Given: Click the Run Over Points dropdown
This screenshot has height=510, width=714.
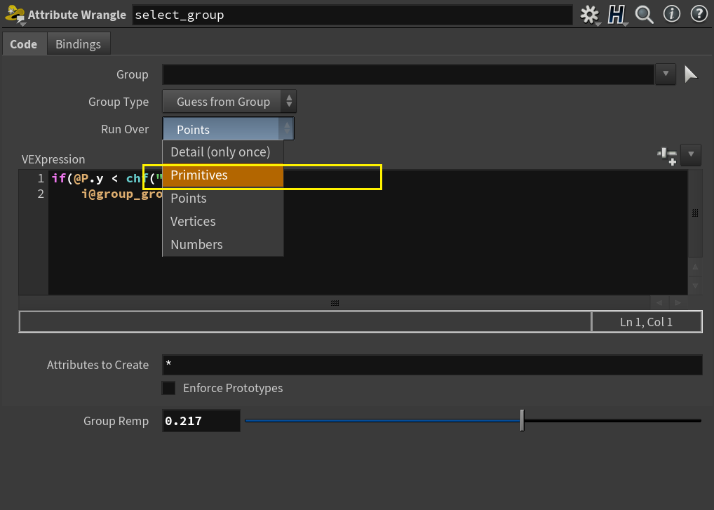Looking at the screenshot, I should (x=228, y=129).
